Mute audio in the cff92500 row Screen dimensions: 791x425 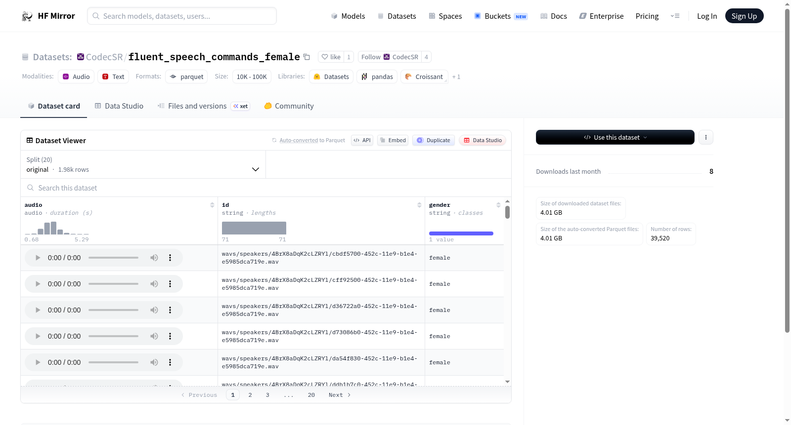154,284
